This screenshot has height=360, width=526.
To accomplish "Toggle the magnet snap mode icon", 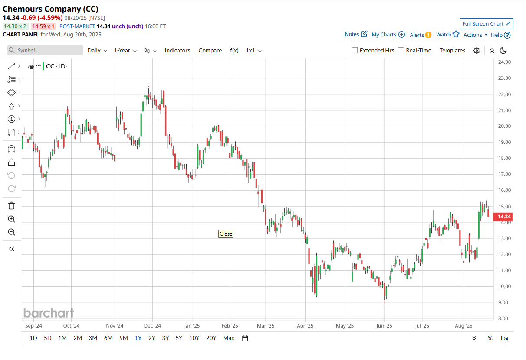I will (11, 149).
